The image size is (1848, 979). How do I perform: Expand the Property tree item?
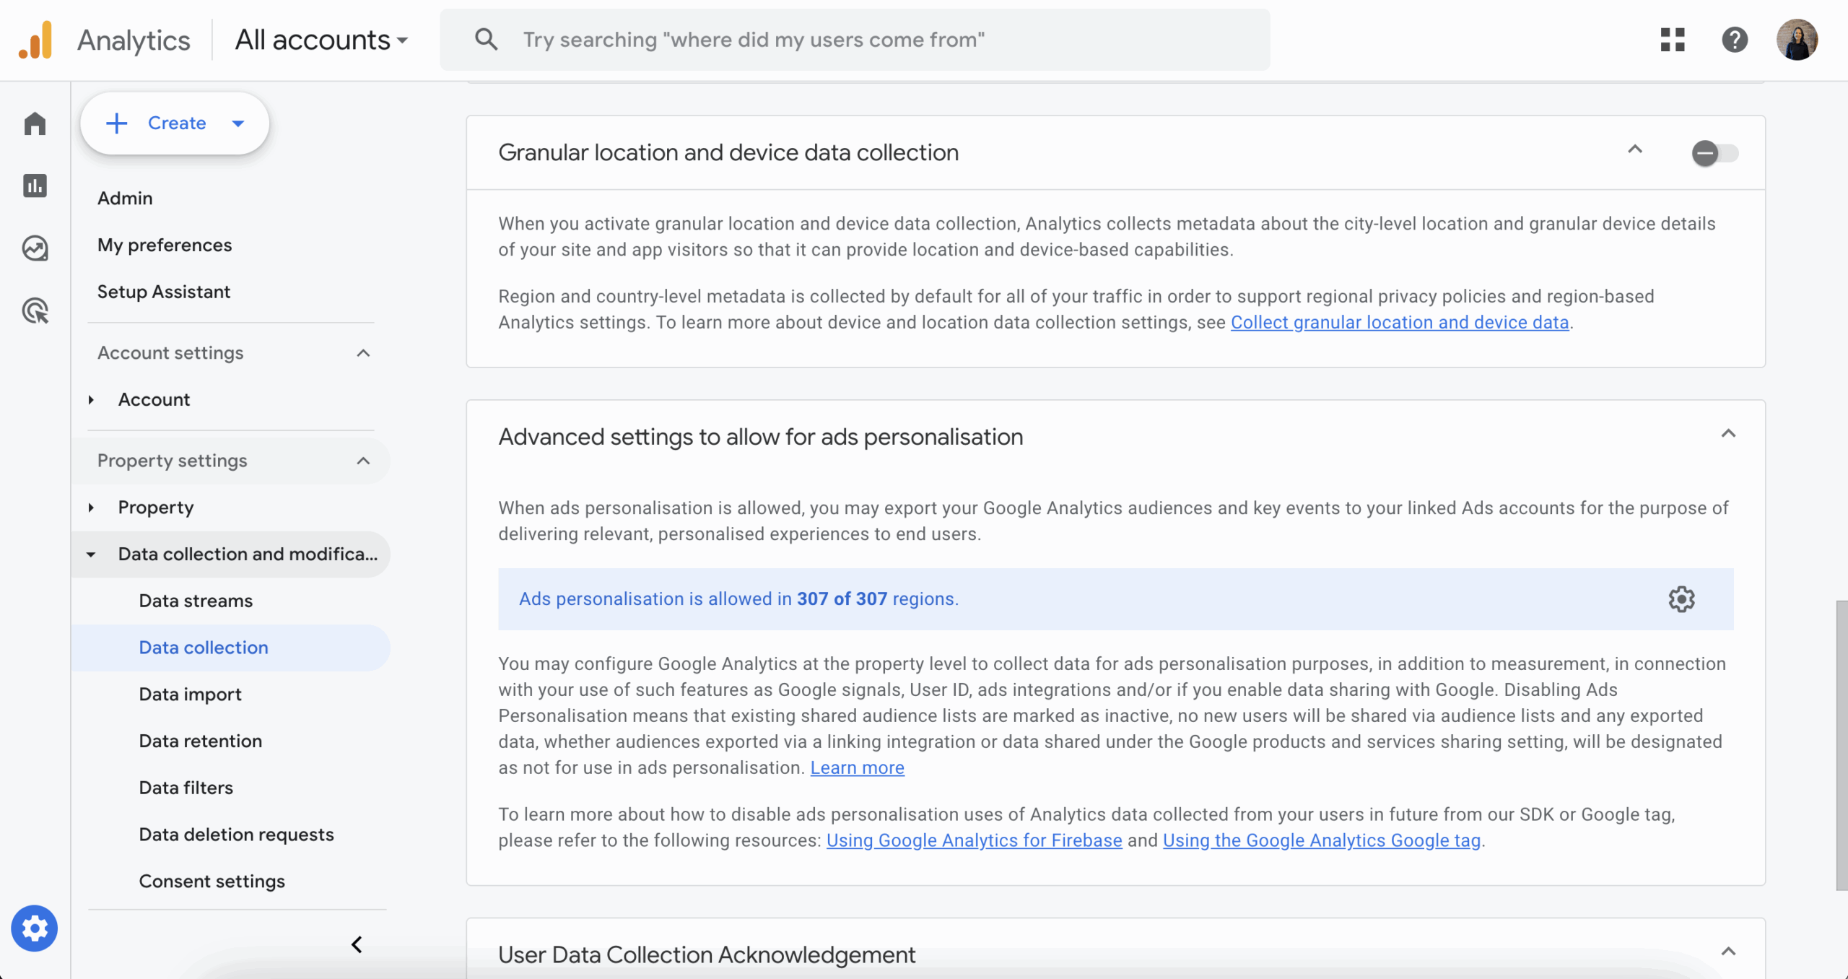tap(91, 508)
